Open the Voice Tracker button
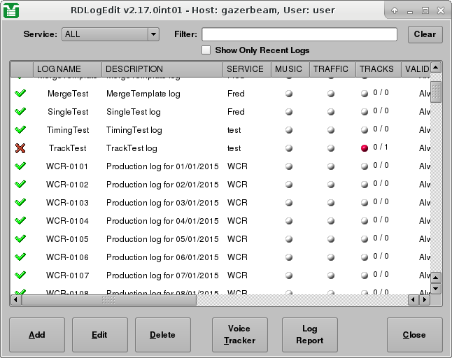This screenshot has height=358, width=452. (x=240, y=334)
